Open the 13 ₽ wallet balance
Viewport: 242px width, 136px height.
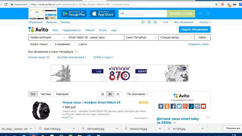pyautogui.click(x=165, y=22)
